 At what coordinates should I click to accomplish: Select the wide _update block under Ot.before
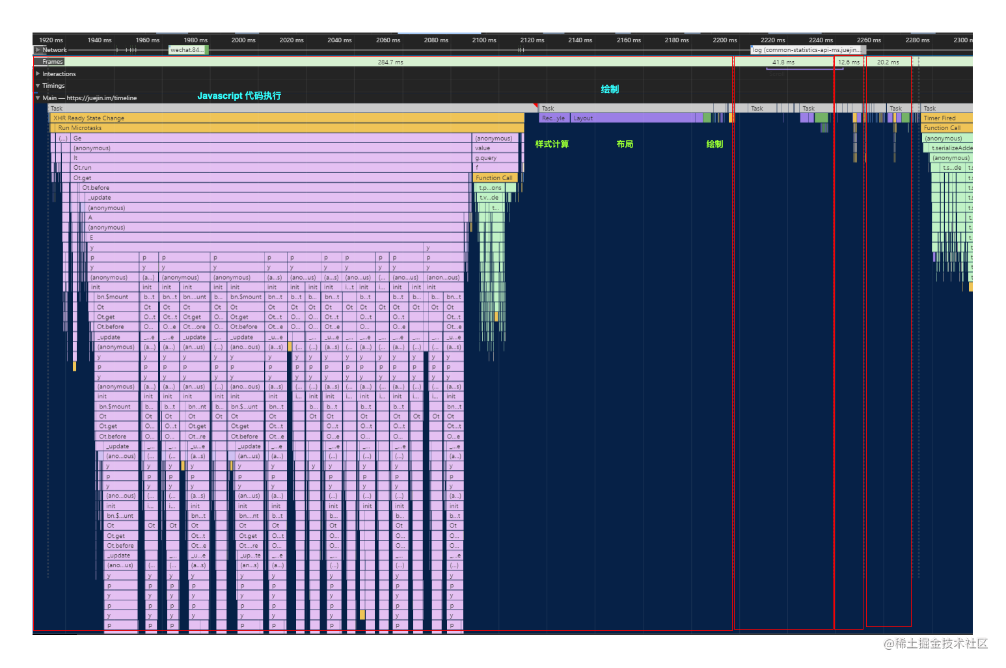tap(278, 198)
